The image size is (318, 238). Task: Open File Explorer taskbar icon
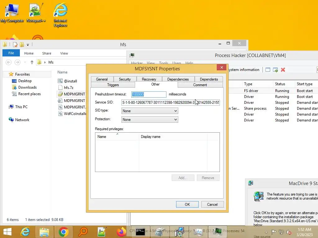[x=44, y=232]
